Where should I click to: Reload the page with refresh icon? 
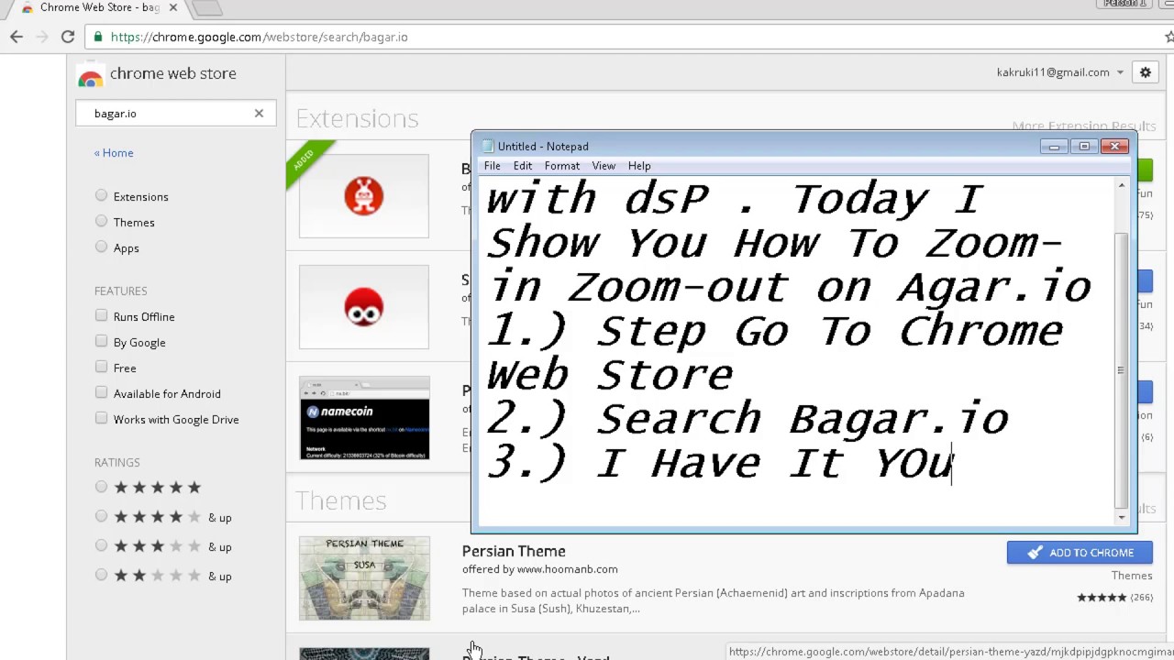(x=68, y=37)
